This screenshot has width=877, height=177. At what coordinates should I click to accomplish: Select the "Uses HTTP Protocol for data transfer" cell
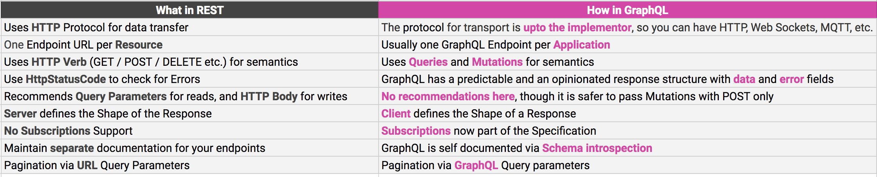click(x=96, y=27)
